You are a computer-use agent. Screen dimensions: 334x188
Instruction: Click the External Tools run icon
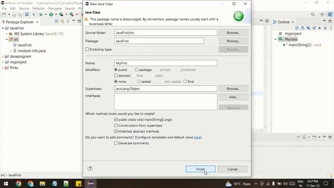71,15
